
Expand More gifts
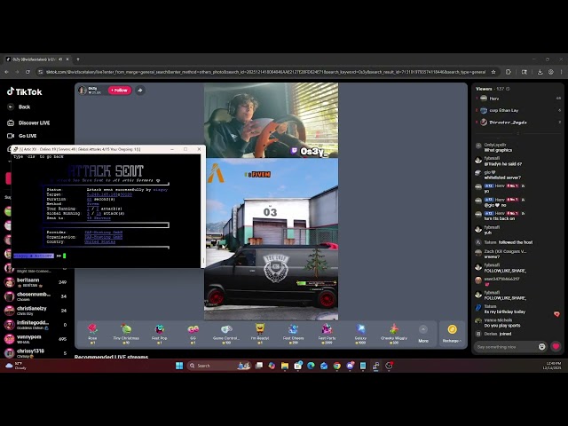(423, 334)
